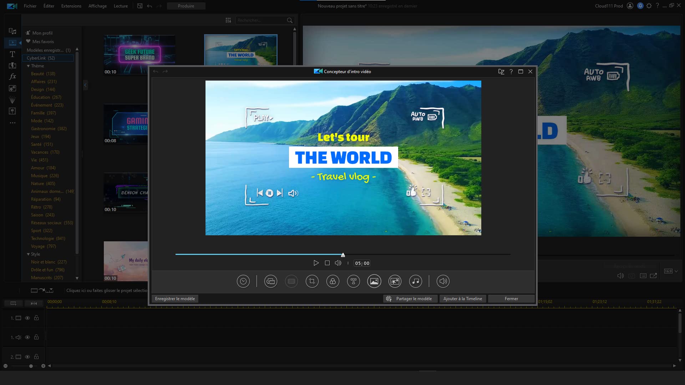Image resolution: width=685 pixels, height=385 pixels.
Task: Click the sidebar more options ellipsis
Action: [x=12, y=123]
